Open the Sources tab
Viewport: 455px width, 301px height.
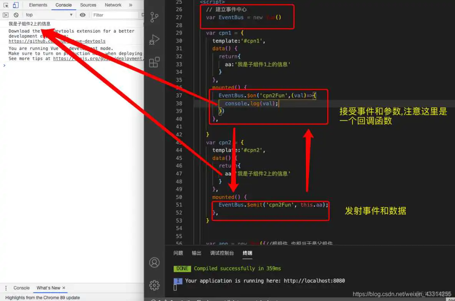pyautogui.click(x=88, y=5)
